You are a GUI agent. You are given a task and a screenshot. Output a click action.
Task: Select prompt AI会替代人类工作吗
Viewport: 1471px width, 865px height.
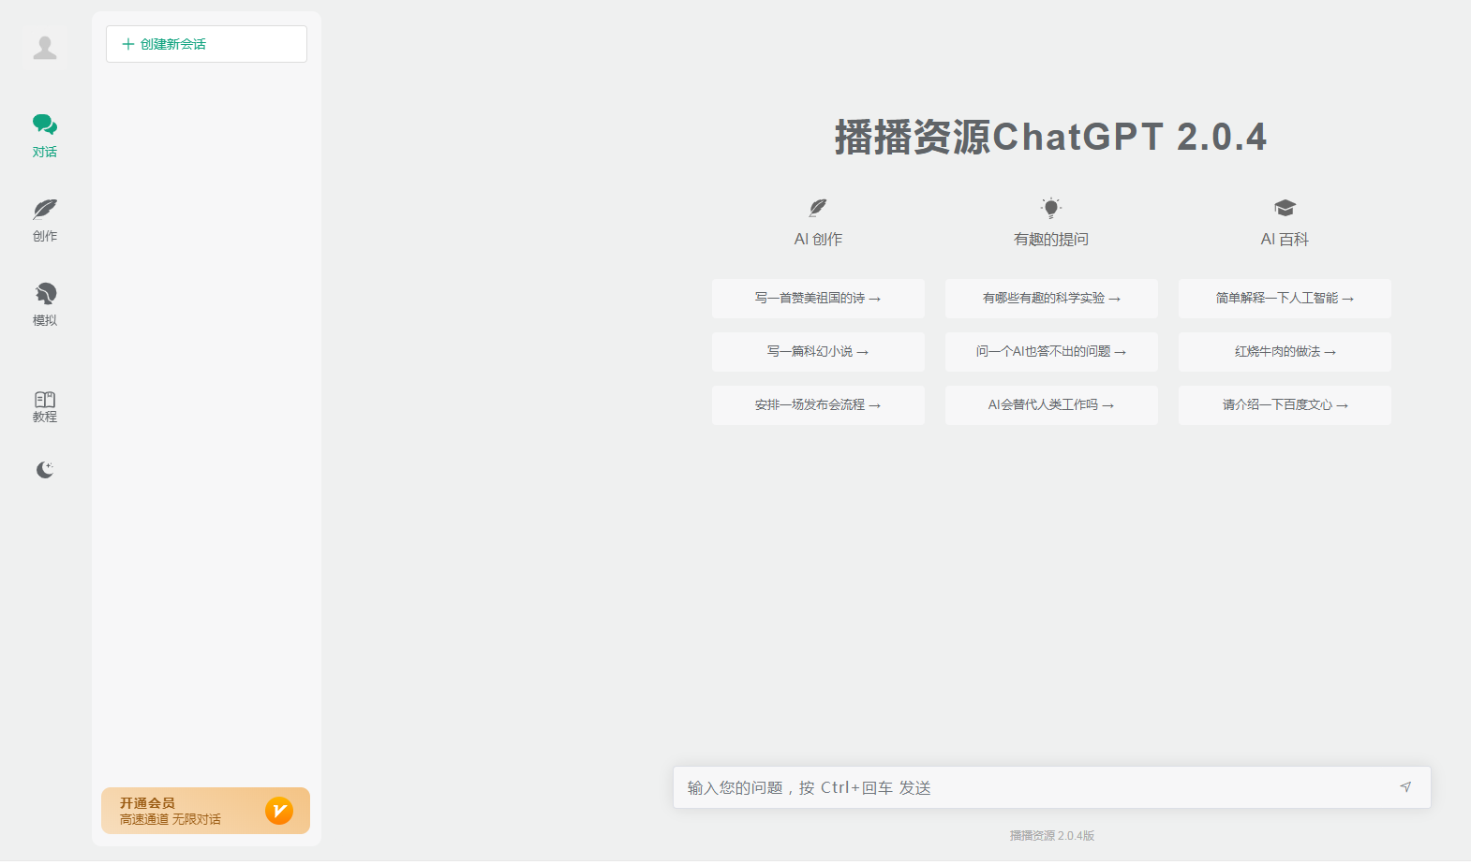[1051, 405]
